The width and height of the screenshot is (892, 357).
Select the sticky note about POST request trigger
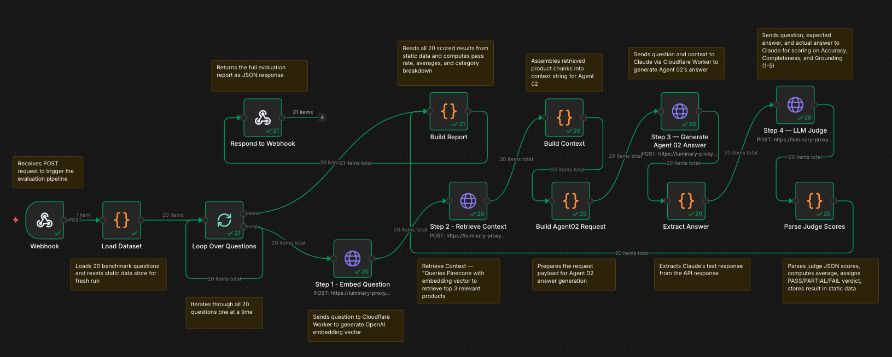coord(48,172)
